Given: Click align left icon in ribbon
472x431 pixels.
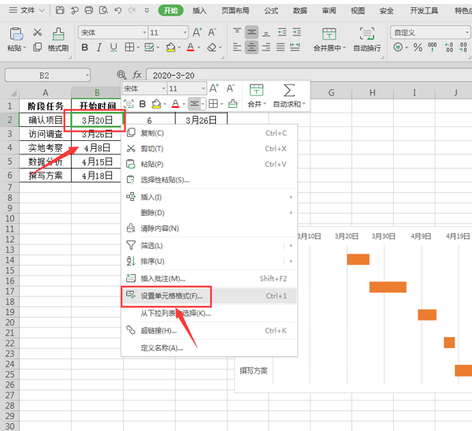Looking at the screenshot, I should coord(237,47).
